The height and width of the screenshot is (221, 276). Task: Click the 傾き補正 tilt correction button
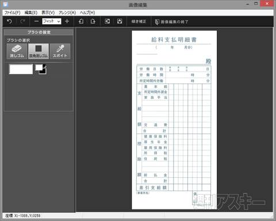(x=139, y=21)
